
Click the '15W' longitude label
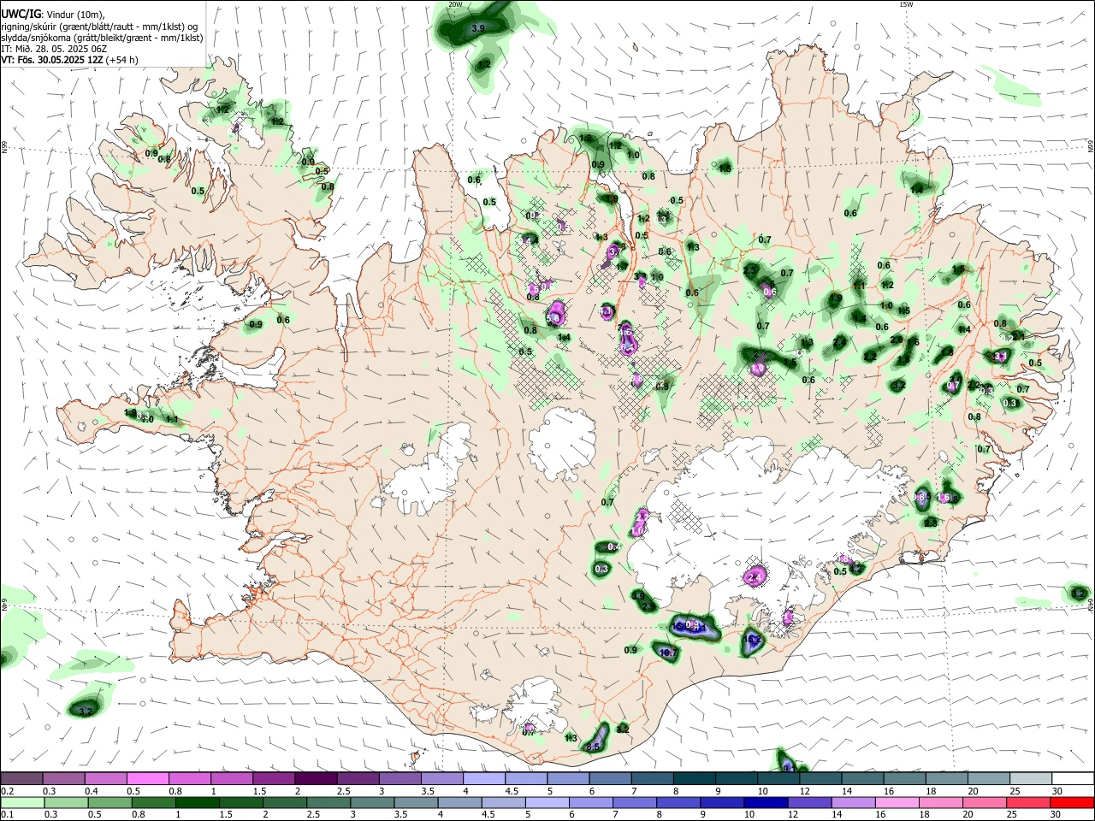pos(906,4)
